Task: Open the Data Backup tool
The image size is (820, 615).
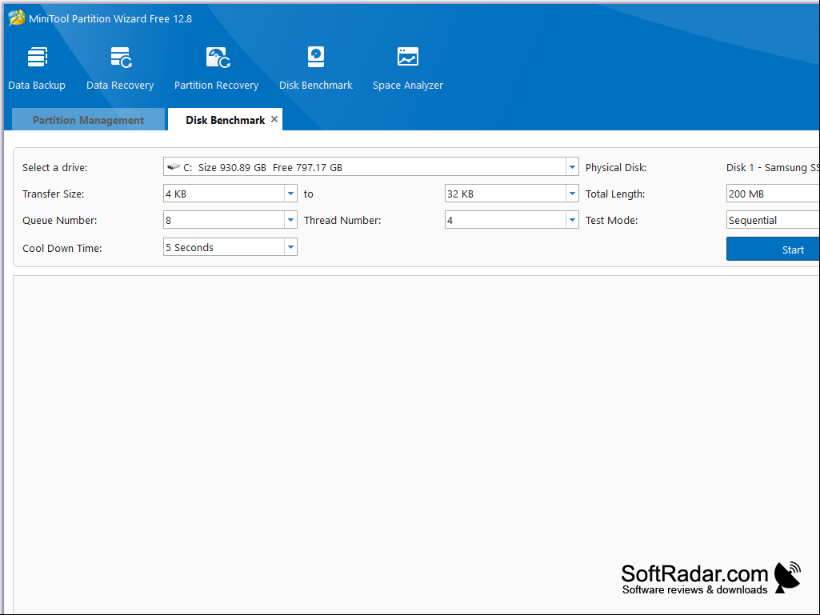Action: [x=37, y=69]
